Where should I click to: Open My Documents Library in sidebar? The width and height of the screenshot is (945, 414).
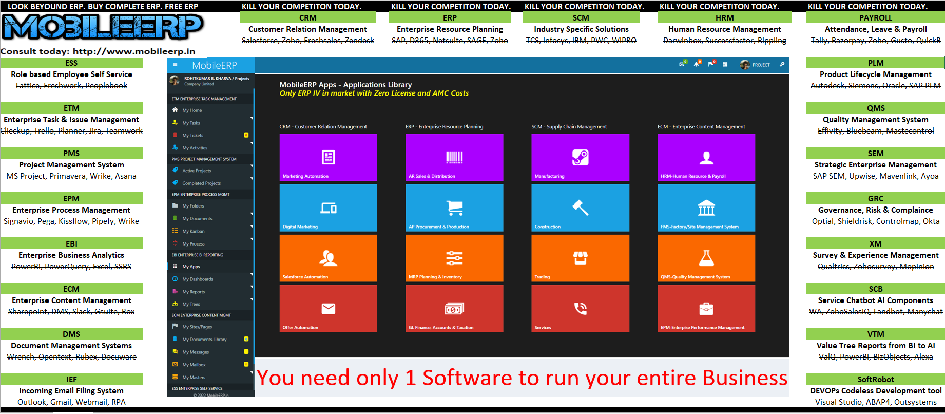pos(210,340)
